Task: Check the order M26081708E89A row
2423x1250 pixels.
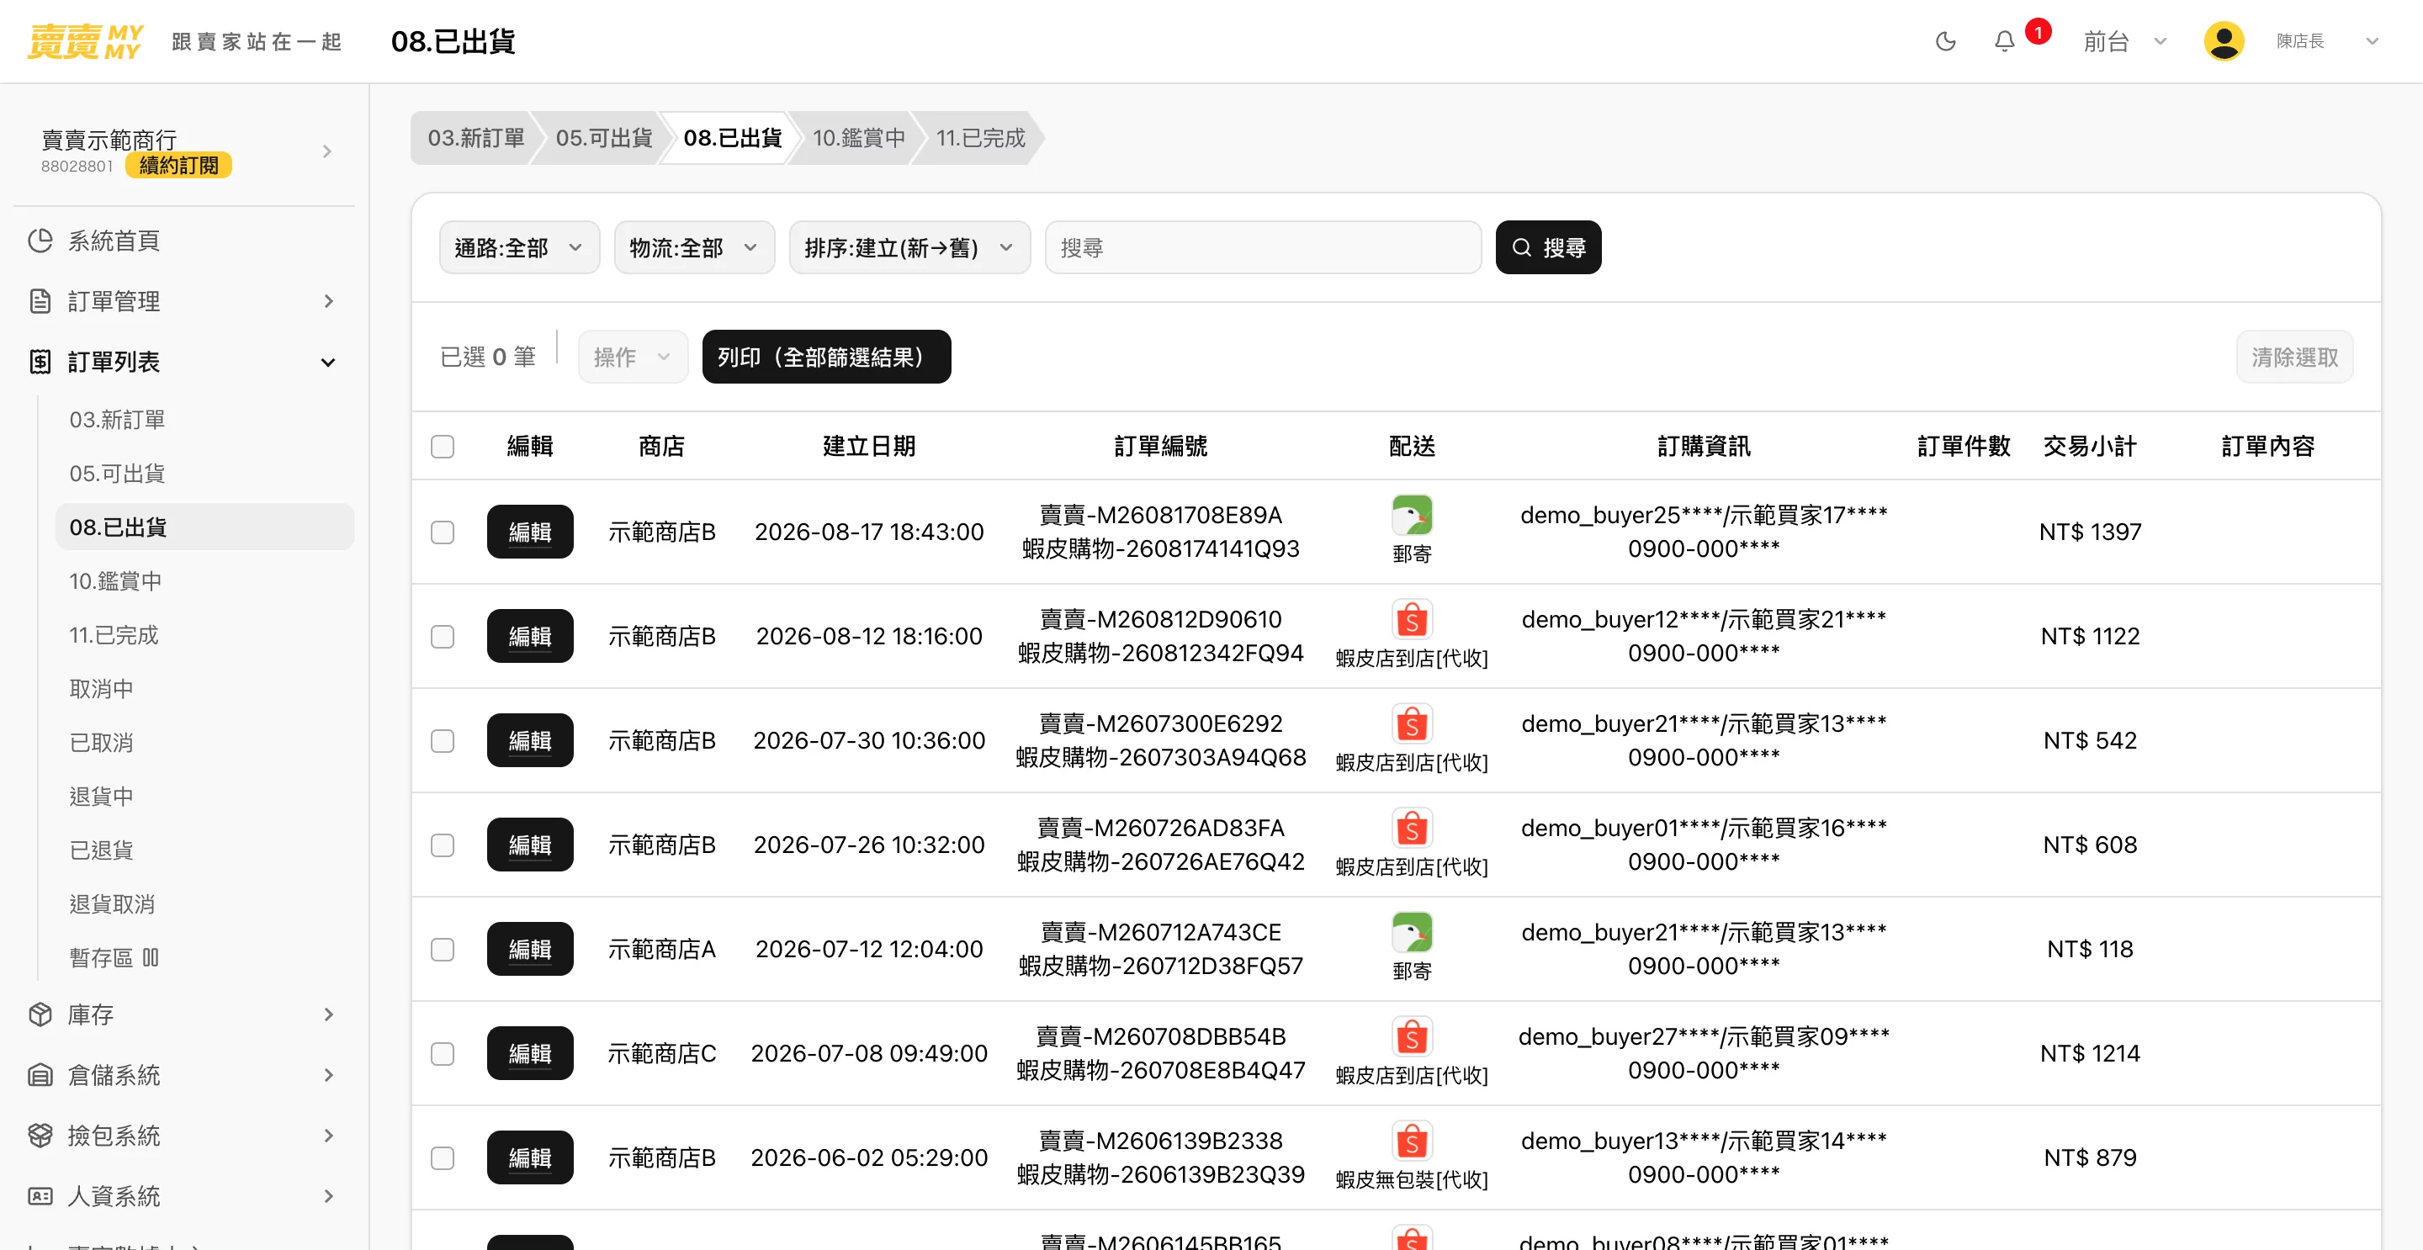Action: (x=442, y=532)
